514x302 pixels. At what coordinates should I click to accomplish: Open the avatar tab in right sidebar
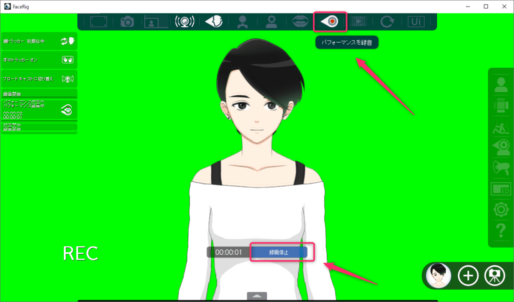pos(501,85)
